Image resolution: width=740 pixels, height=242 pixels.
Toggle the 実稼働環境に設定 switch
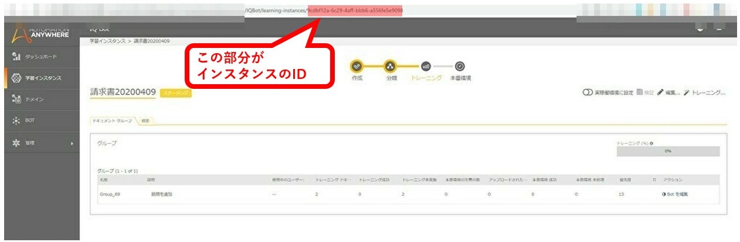tap(588, 92)
